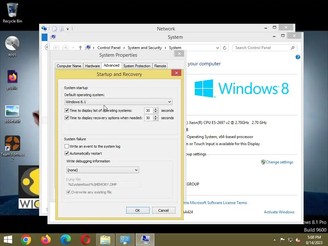Switch to Control Panel taskbar item

125,240
